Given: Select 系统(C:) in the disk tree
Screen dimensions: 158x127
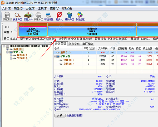Looking at the screenshot, I should pos(18,49).
